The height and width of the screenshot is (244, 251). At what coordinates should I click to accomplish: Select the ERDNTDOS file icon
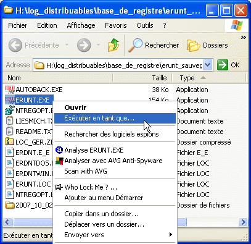click(9, 163)
